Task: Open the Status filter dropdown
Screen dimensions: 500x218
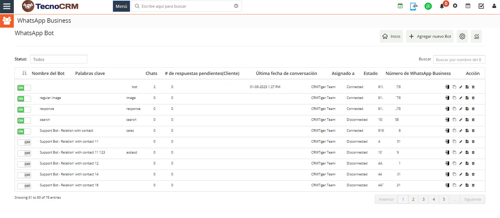Action: (x=58, y=59)
